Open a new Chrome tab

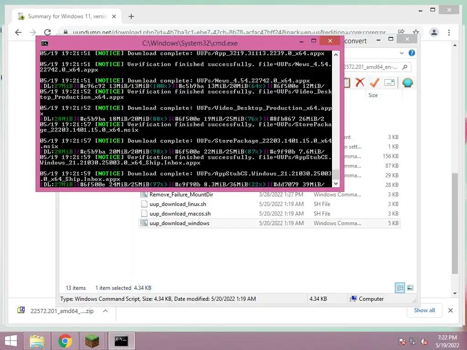(131, 16)
